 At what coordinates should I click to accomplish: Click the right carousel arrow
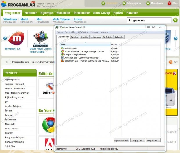(176, 38)
